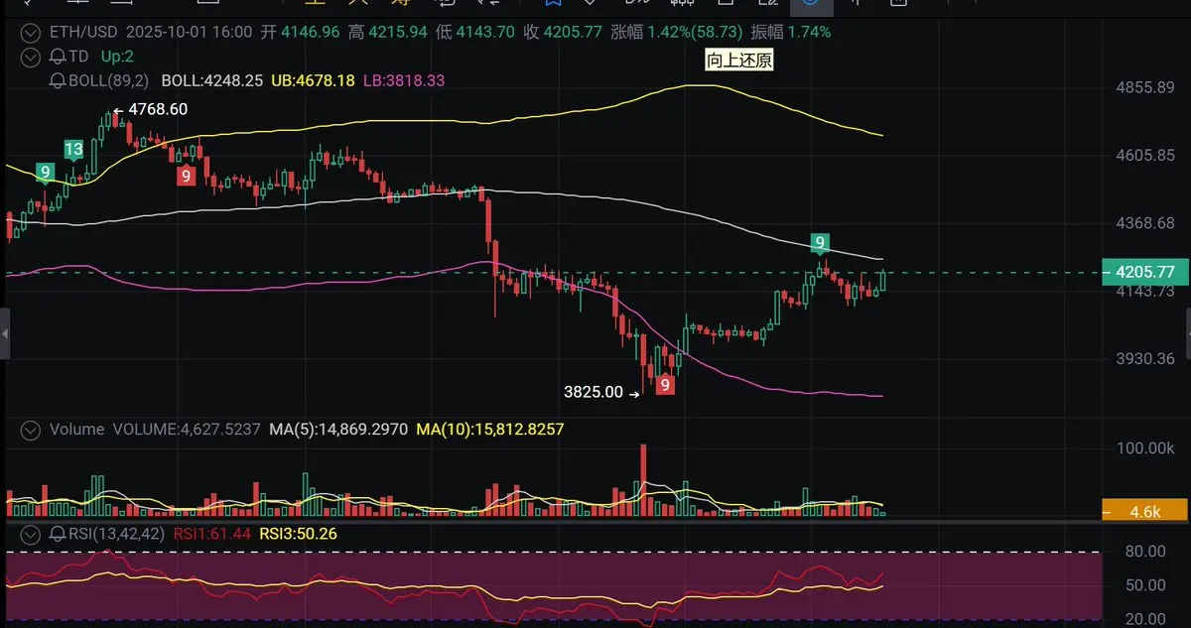The width and height of the screenshot is (1191, 628).
Task: Click the bell icon beside RSI(13,42,42)
Action: point(57,534)
